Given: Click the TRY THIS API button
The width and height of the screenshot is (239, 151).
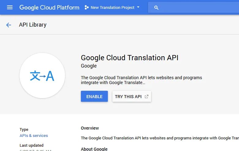Looking at the screenshot, I should (x=132, y=96).
